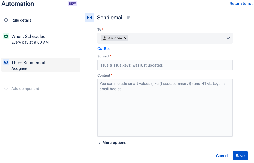
Task: Expand More options
Action: 112,143
